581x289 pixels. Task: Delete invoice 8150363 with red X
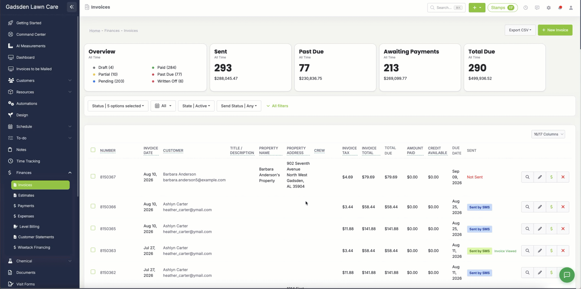click(563, 251)
